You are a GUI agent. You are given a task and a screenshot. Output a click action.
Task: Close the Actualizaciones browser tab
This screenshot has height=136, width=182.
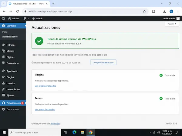tap(47, 4)
